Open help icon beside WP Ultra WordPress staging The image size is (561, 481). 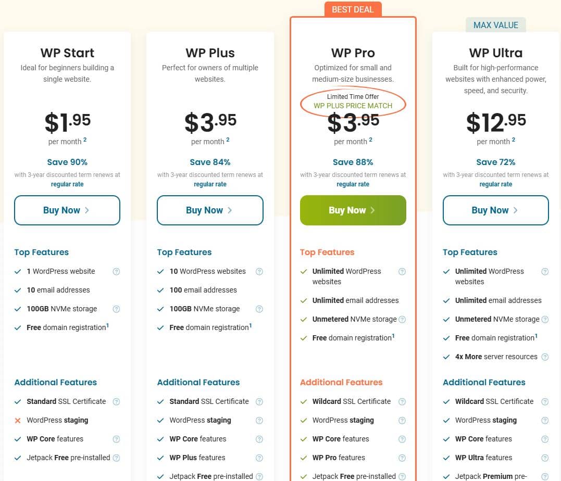pyautogui.click(x=545, y=421)
